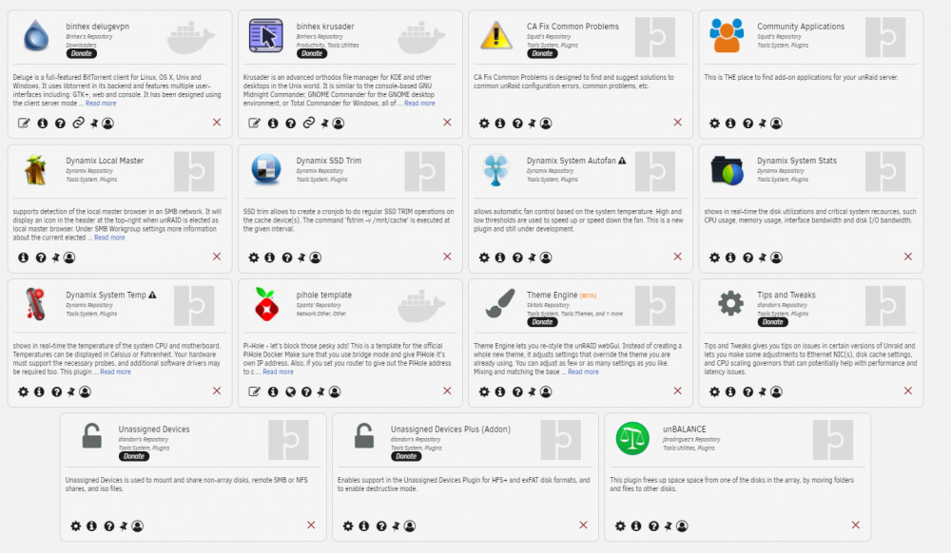View repository profile on binhex delugevpn card
951x553 pixels.
tap(108, 123)
